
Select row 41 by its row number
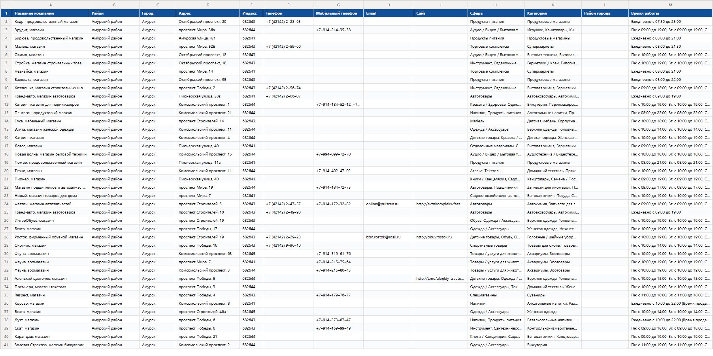[6, 345]
